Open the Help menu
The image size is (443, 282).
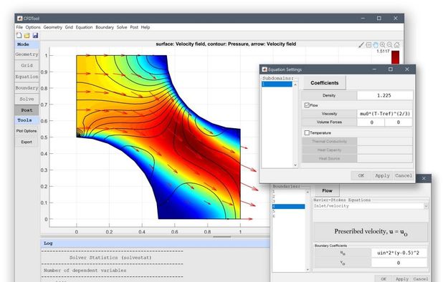pyautogui.click(x=146, y=27)
